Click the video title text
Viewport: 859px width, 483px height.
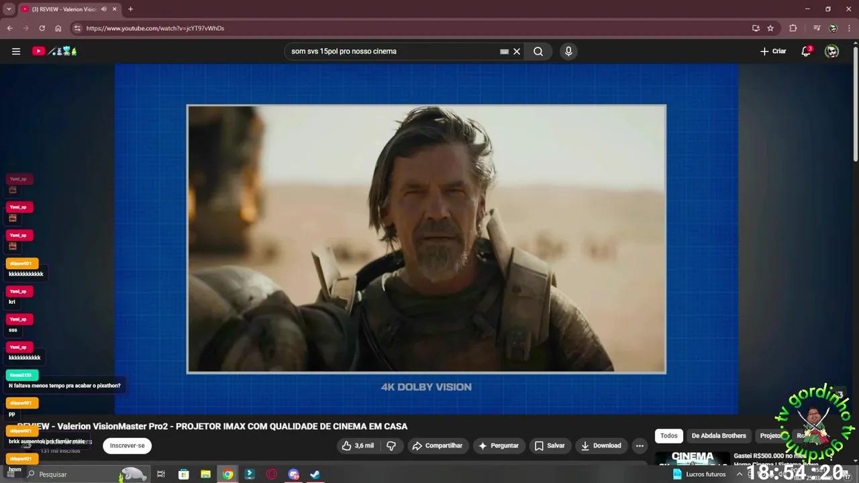pos(212,426)
